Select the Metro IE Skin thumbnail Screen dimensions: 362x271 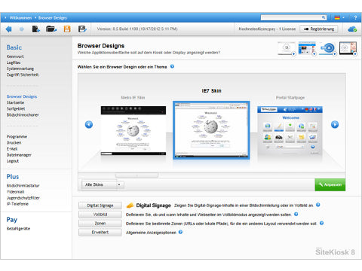pos(133,130)
